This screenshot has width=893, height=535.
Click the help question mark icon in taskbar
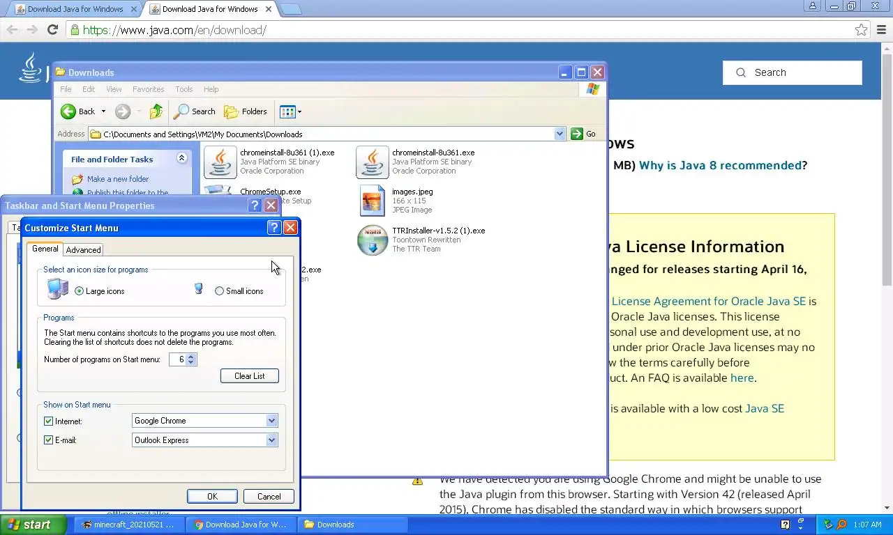[785, 525]
